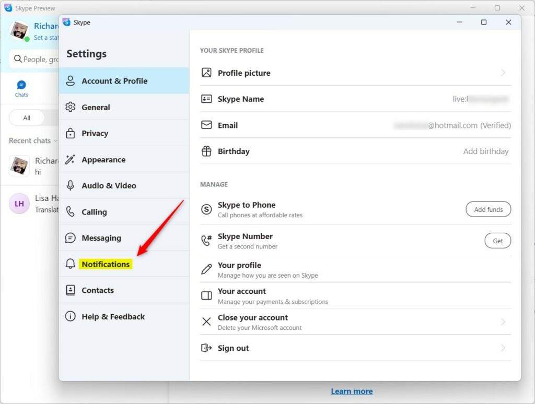Viewport: 535px width, 404px height.
Task: Click the search magnifier in Skype Preview
Action: coord(18,59)
